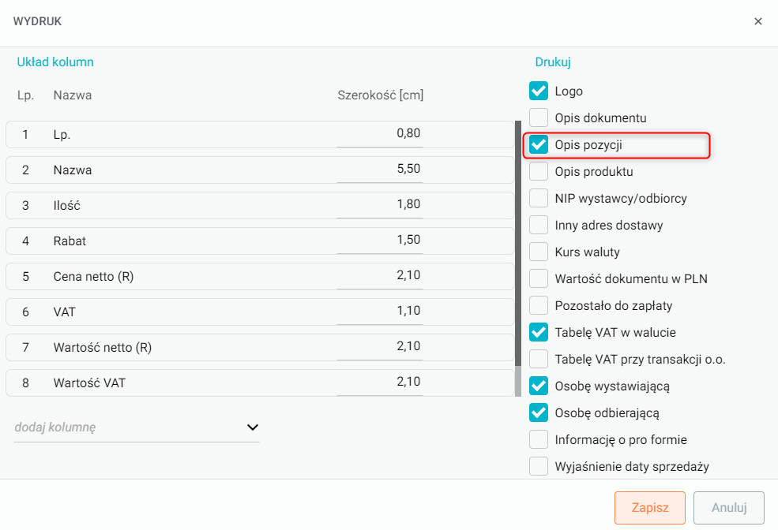
Task: Toggle Osobę wystawiającą checkbox off
Action: pyautogui.click(x=539, y=386)
